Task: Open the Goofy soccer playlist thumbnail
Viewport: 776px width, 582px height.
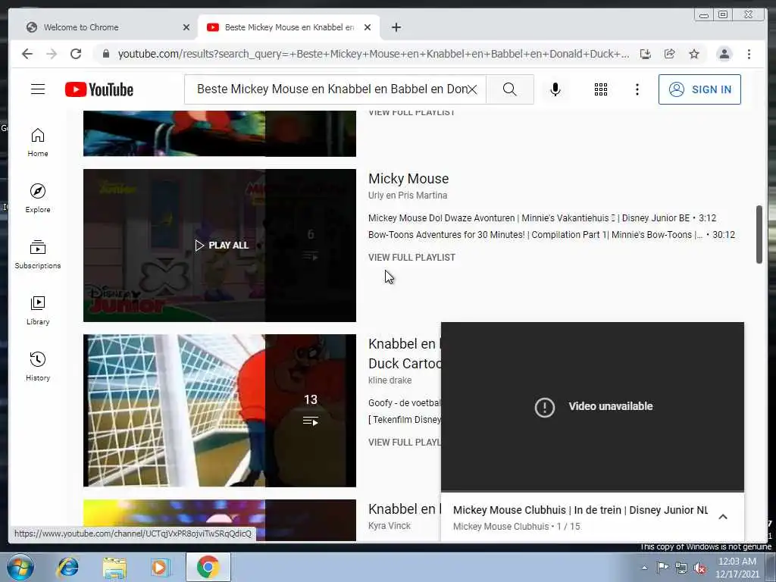Action: coord(219,410)
